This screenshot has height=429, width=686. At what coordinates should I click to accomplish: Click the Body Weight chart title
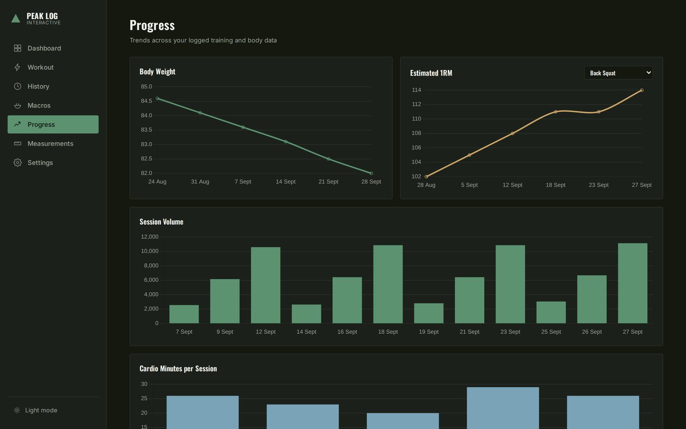157,72
